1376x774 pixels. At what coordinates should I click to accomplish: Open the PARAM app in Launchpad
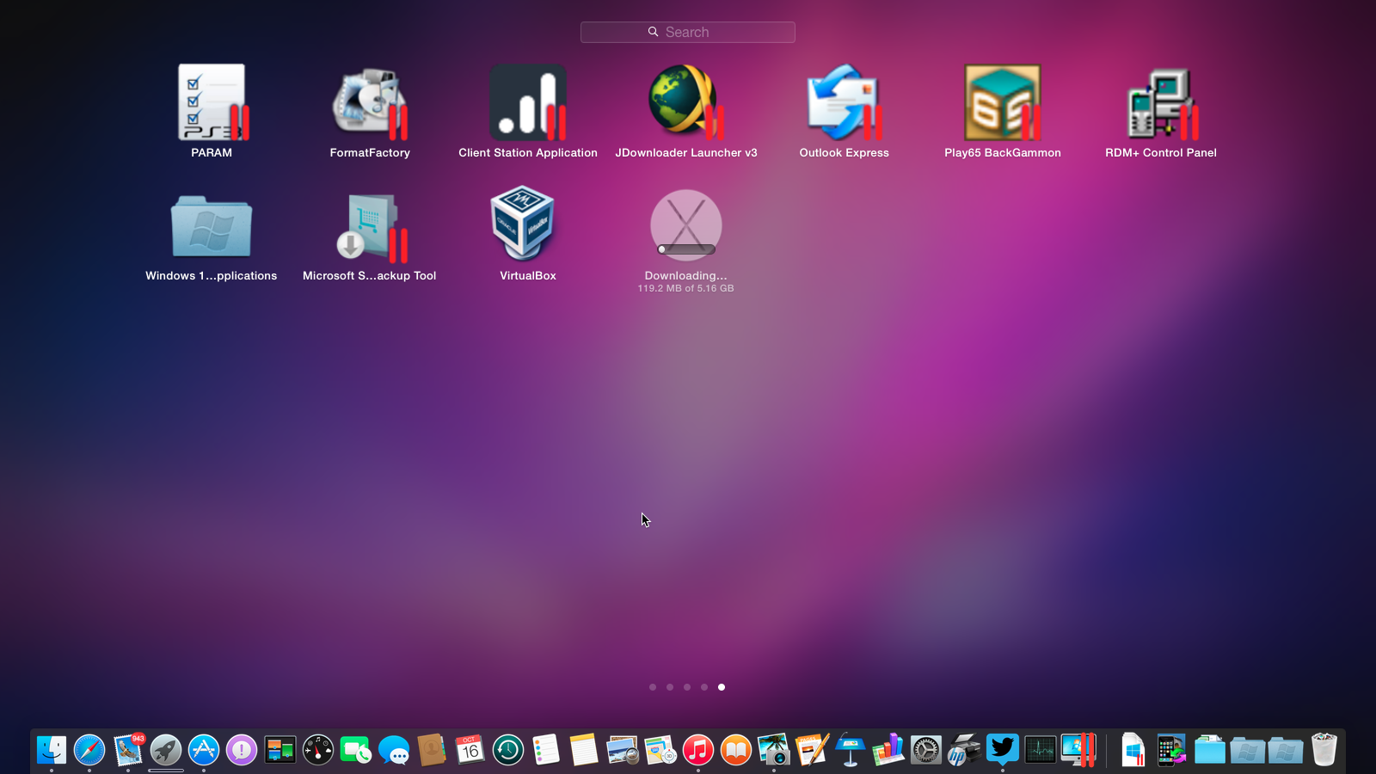click(x=212, y=103)
